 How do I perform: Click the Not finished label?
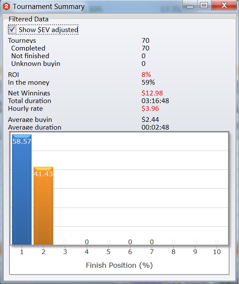30,56
